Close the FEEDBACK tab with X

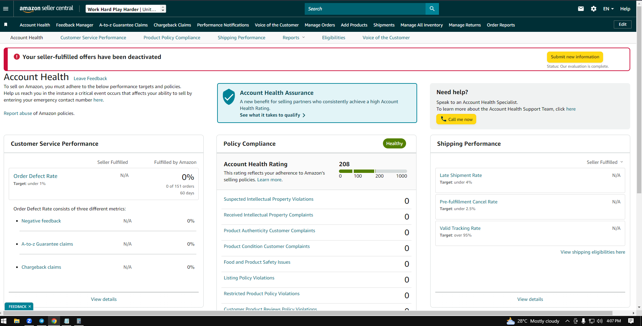30,307
